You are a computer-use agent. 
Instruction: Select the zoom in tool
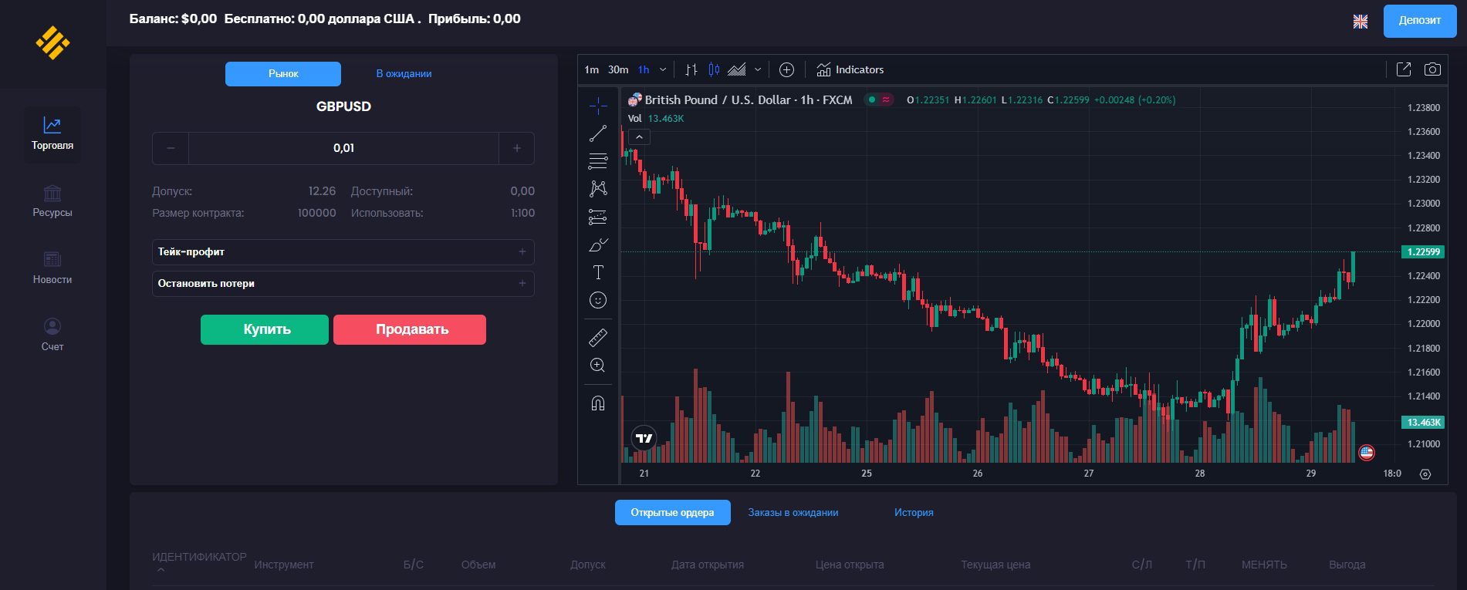point(598,366)
